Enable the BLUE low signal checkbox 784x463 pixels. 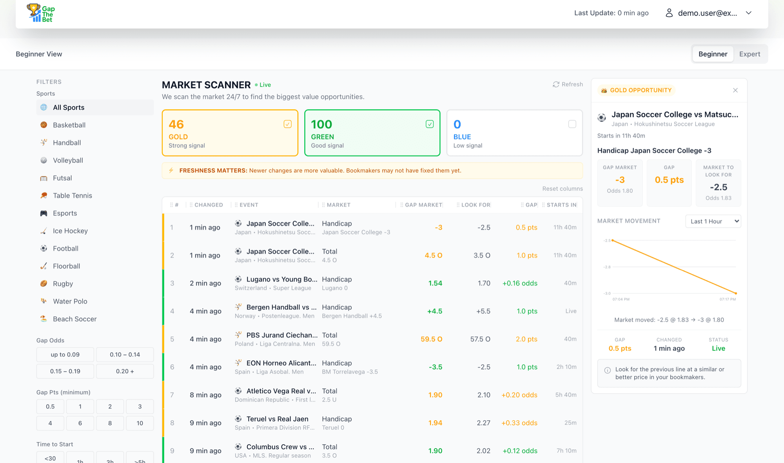point(572,124)
